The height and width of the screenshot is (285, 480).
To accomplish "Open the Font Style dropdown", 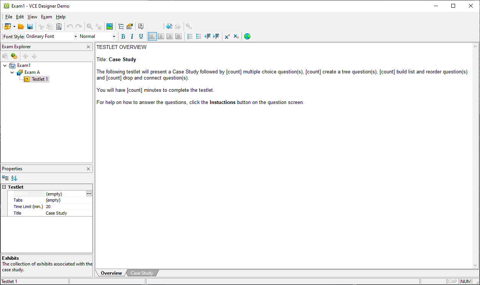I will (x=76, y=36).
